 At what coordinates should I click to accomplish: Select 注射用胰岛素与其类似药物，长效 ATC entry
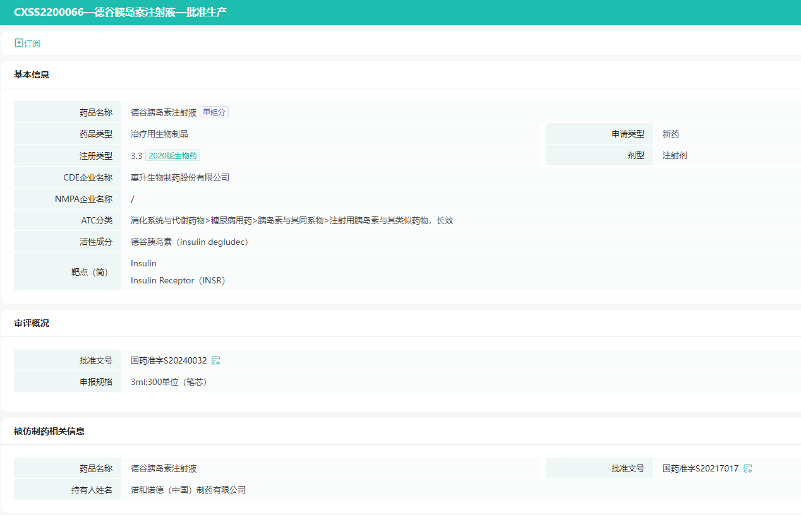pos(391,220)
